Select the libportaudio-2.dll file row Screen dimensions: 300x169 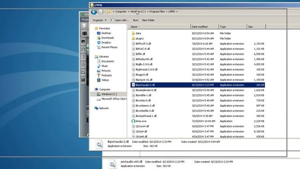(x=198, y=85)
